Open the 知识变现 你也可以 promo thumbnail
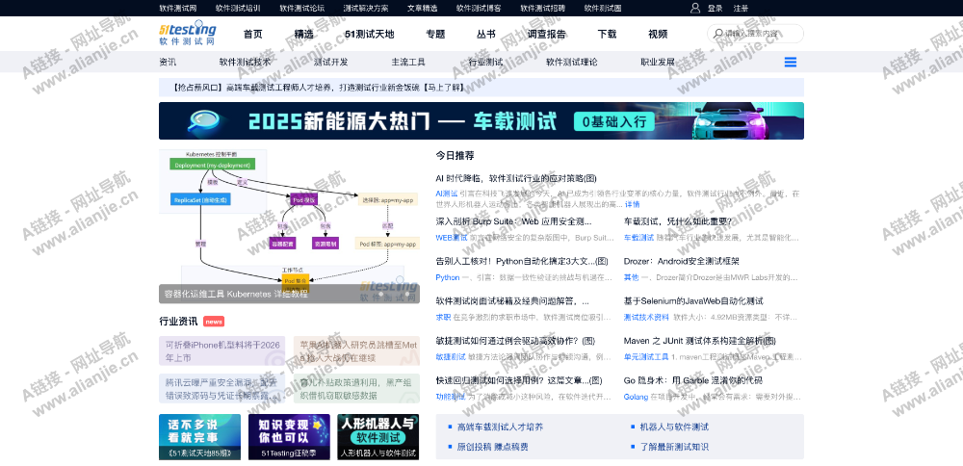The width and height of the screenshot is (963, 466). point(289,436)
